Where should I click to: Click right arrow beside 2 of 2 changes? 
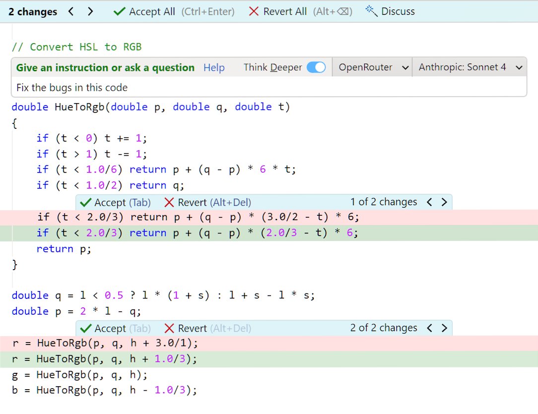coord(444,328)
